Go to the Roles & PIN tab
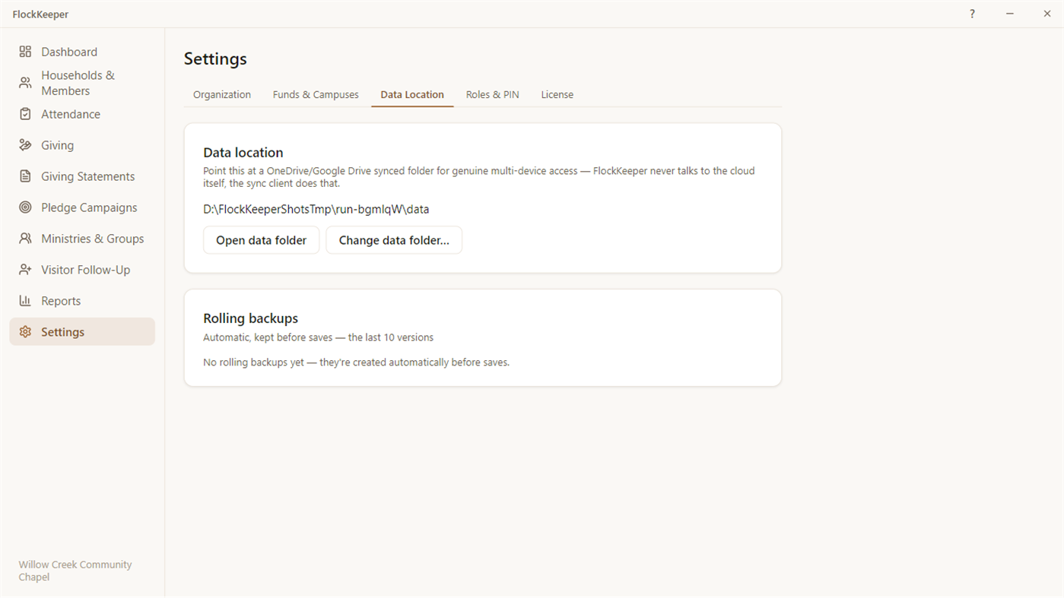This screenshot has width=1064, height=598. coord(493,95)
